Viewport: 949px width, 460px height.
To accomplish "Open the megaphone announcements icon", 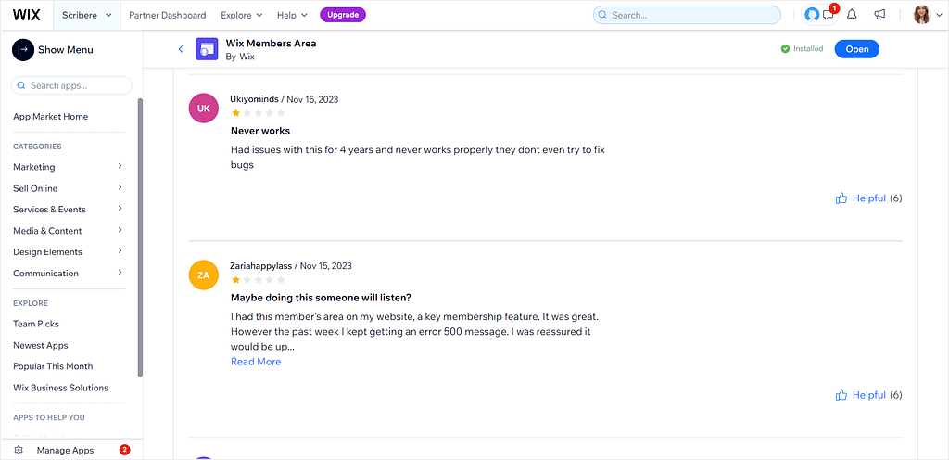I will tap(880, 15).
